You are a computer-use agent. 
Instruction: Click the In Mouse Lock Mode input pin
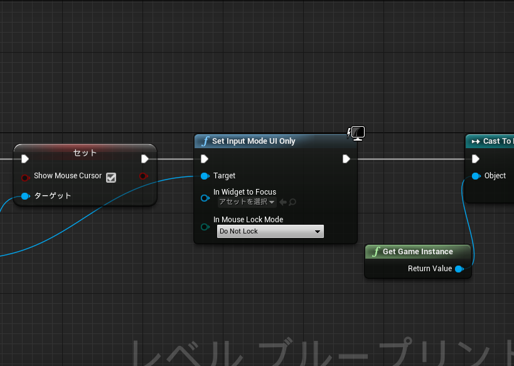pos(205,227)
